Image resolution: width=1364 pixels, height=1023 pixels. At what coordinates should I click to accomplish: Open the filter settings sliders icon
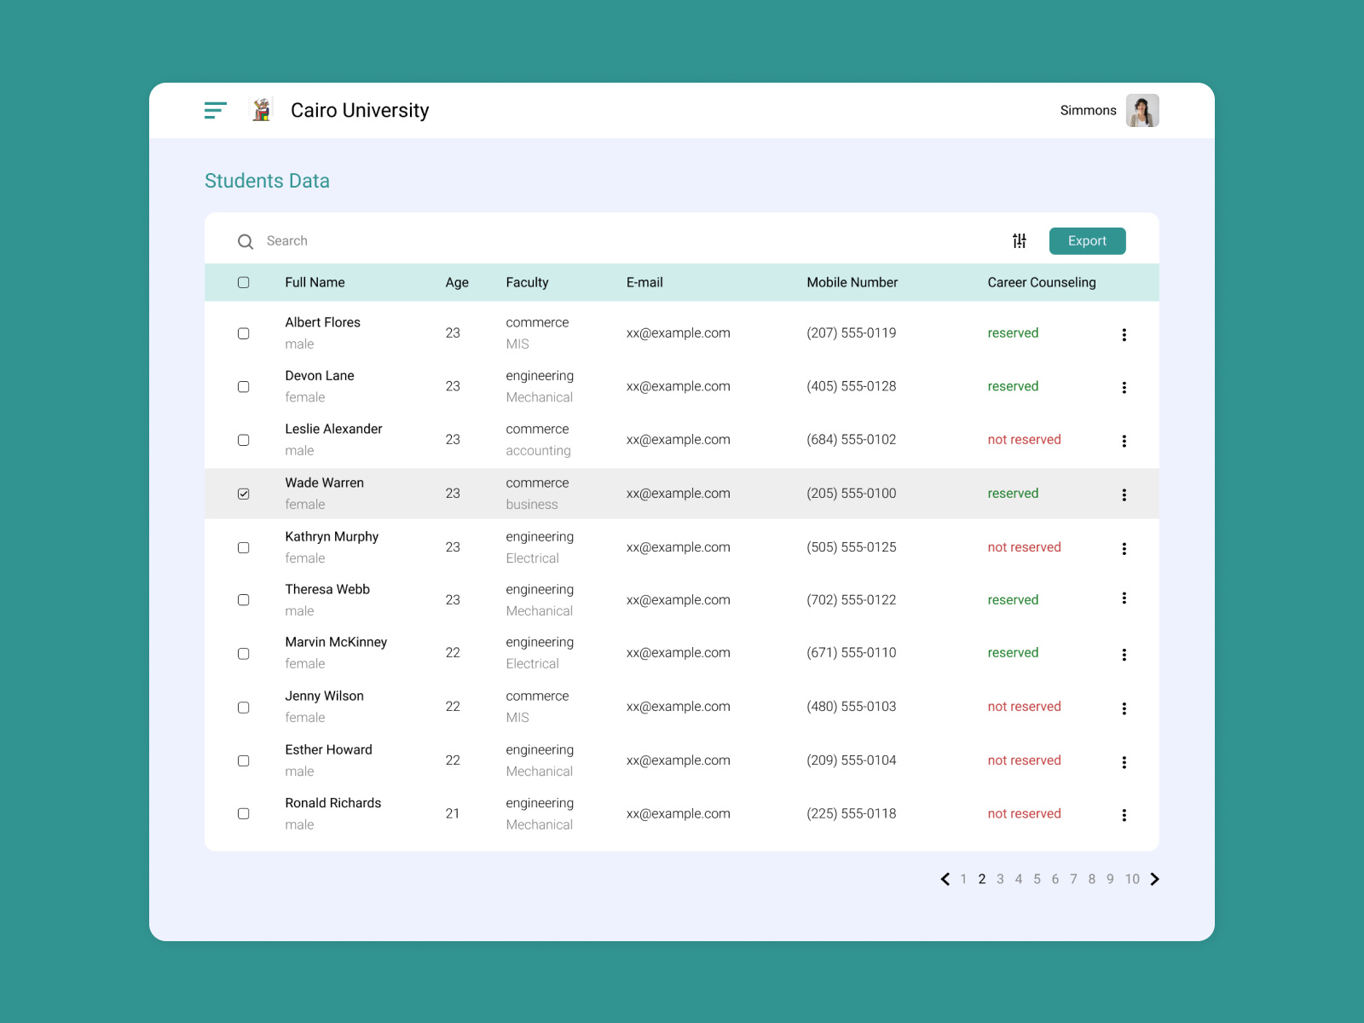pyautogui.click(x=1020, y=241)
